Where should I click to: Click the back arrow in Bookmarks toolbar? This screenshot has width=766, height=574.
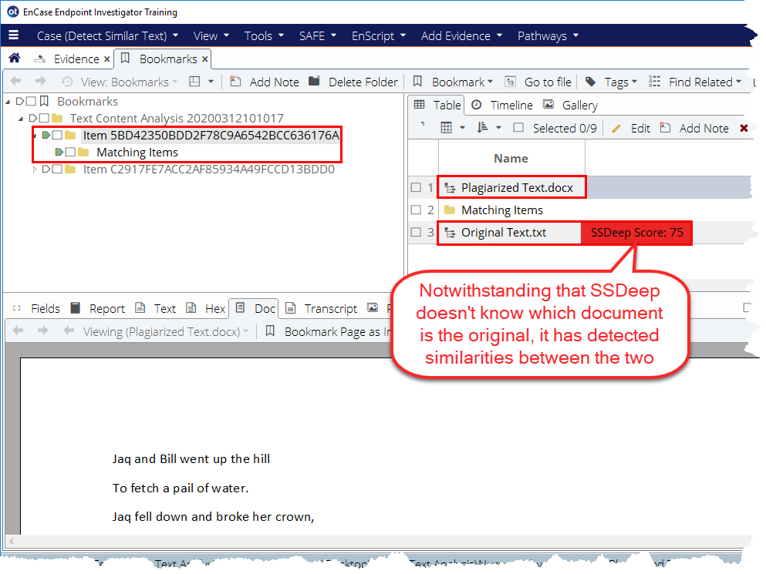(15, 81)
